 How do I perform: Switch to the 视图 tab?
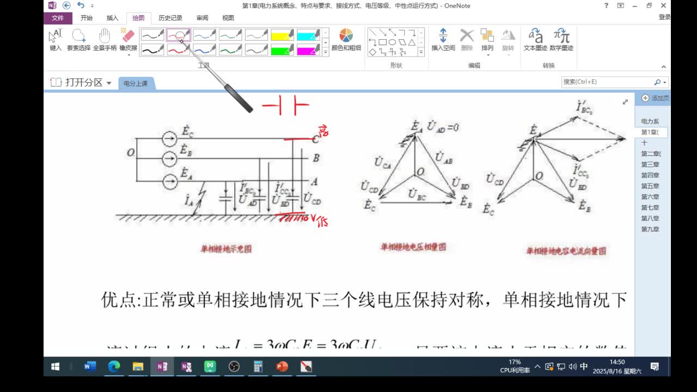point(228,18)
